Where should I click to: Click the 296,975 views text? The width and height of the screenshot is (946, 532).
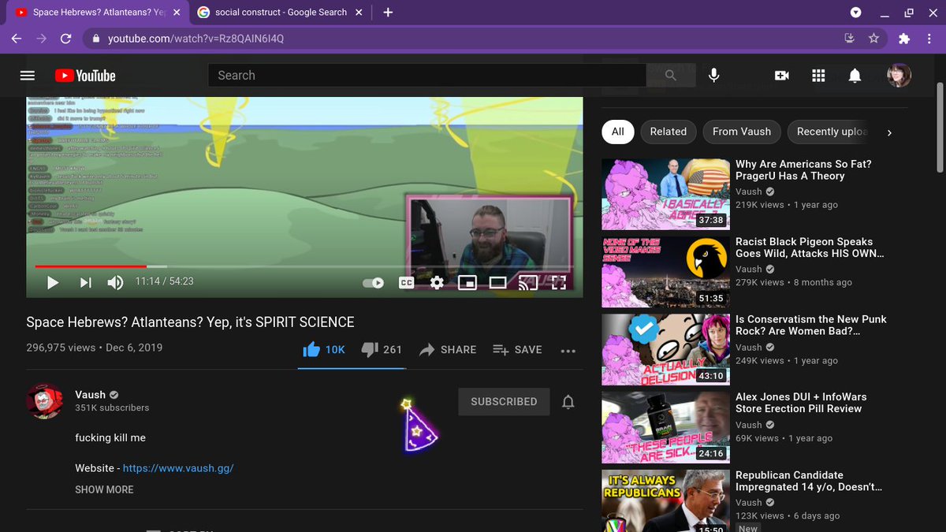pos(61,348)
